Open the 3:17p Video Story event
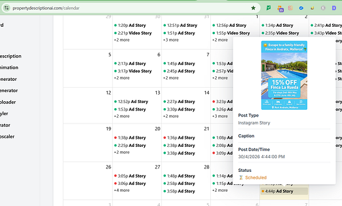342x206 pixels. pos(133,71)
